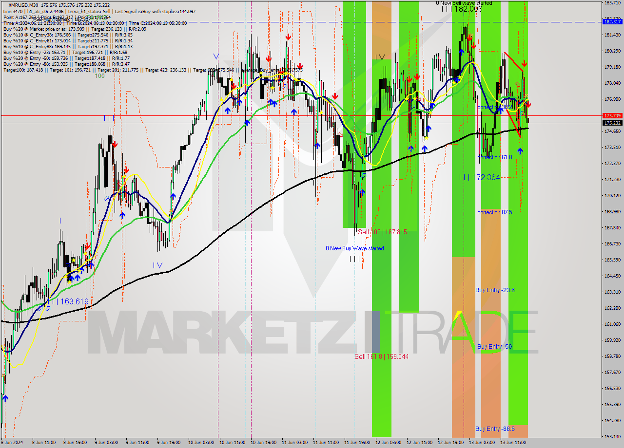This screenshot has height=448, width=624.
Task: Click the 154.280 price axis value
Action: [613, 421]
